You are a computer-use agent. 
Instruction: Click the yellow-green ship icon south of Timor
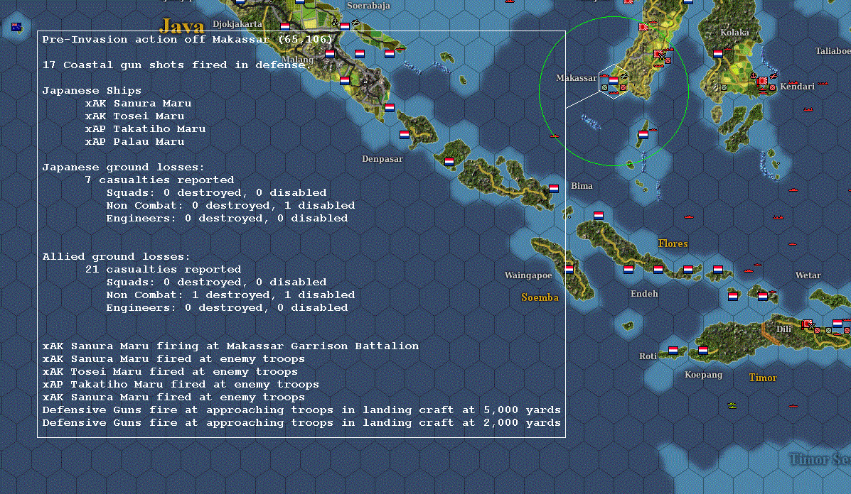pos(732,405)
